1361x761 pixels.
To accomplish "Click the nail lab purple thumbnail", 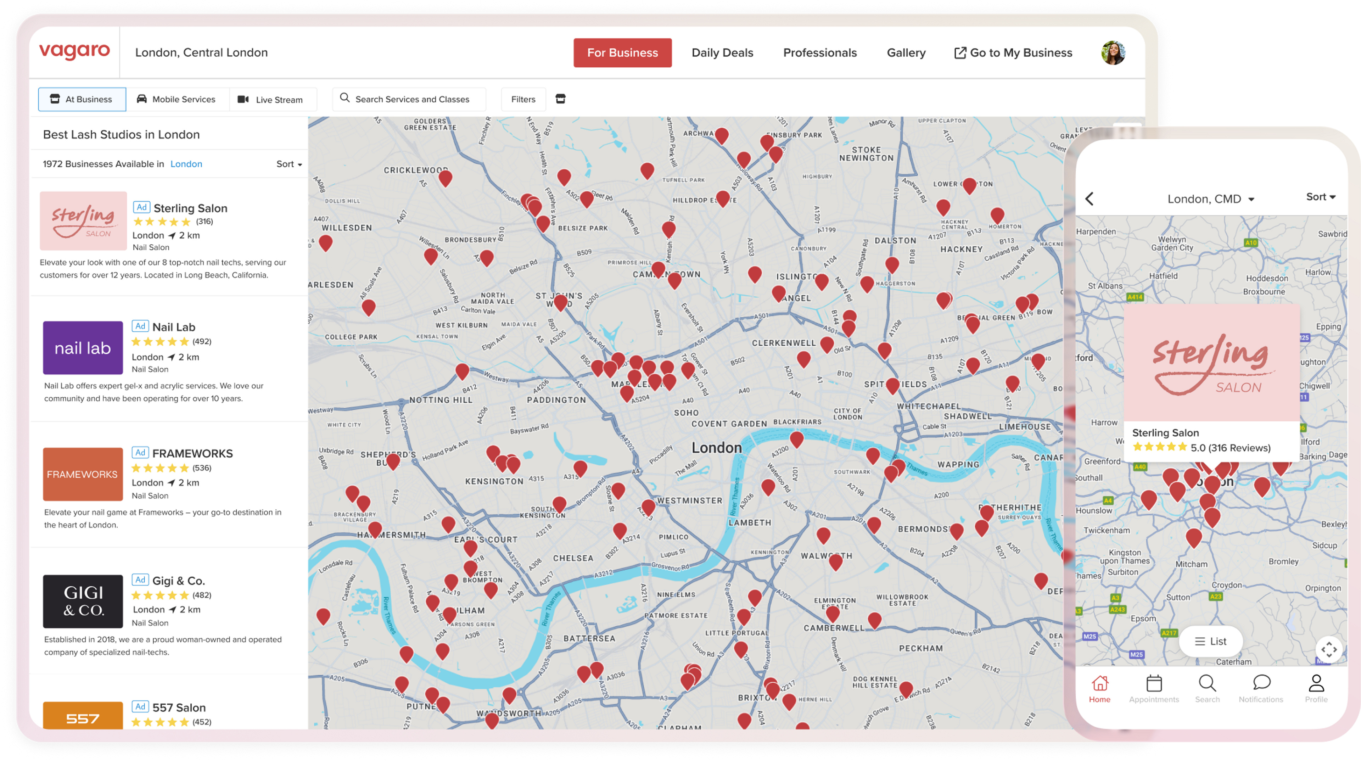I will 83,348.
